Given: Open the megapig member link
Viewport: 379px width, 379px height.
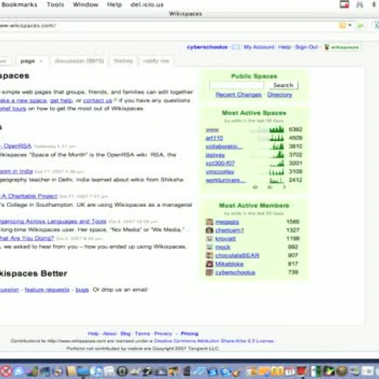Looking at the screenshot, I should pyautogui.click(x=227, y=222).
